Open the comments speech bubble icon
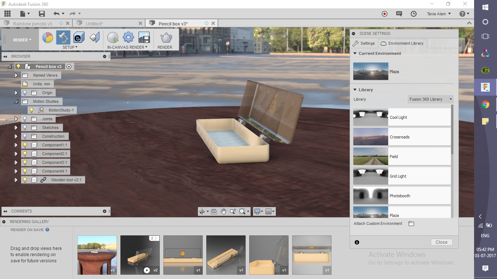The height and width of the screenshot is (279, 497). [x=399, y=14]
